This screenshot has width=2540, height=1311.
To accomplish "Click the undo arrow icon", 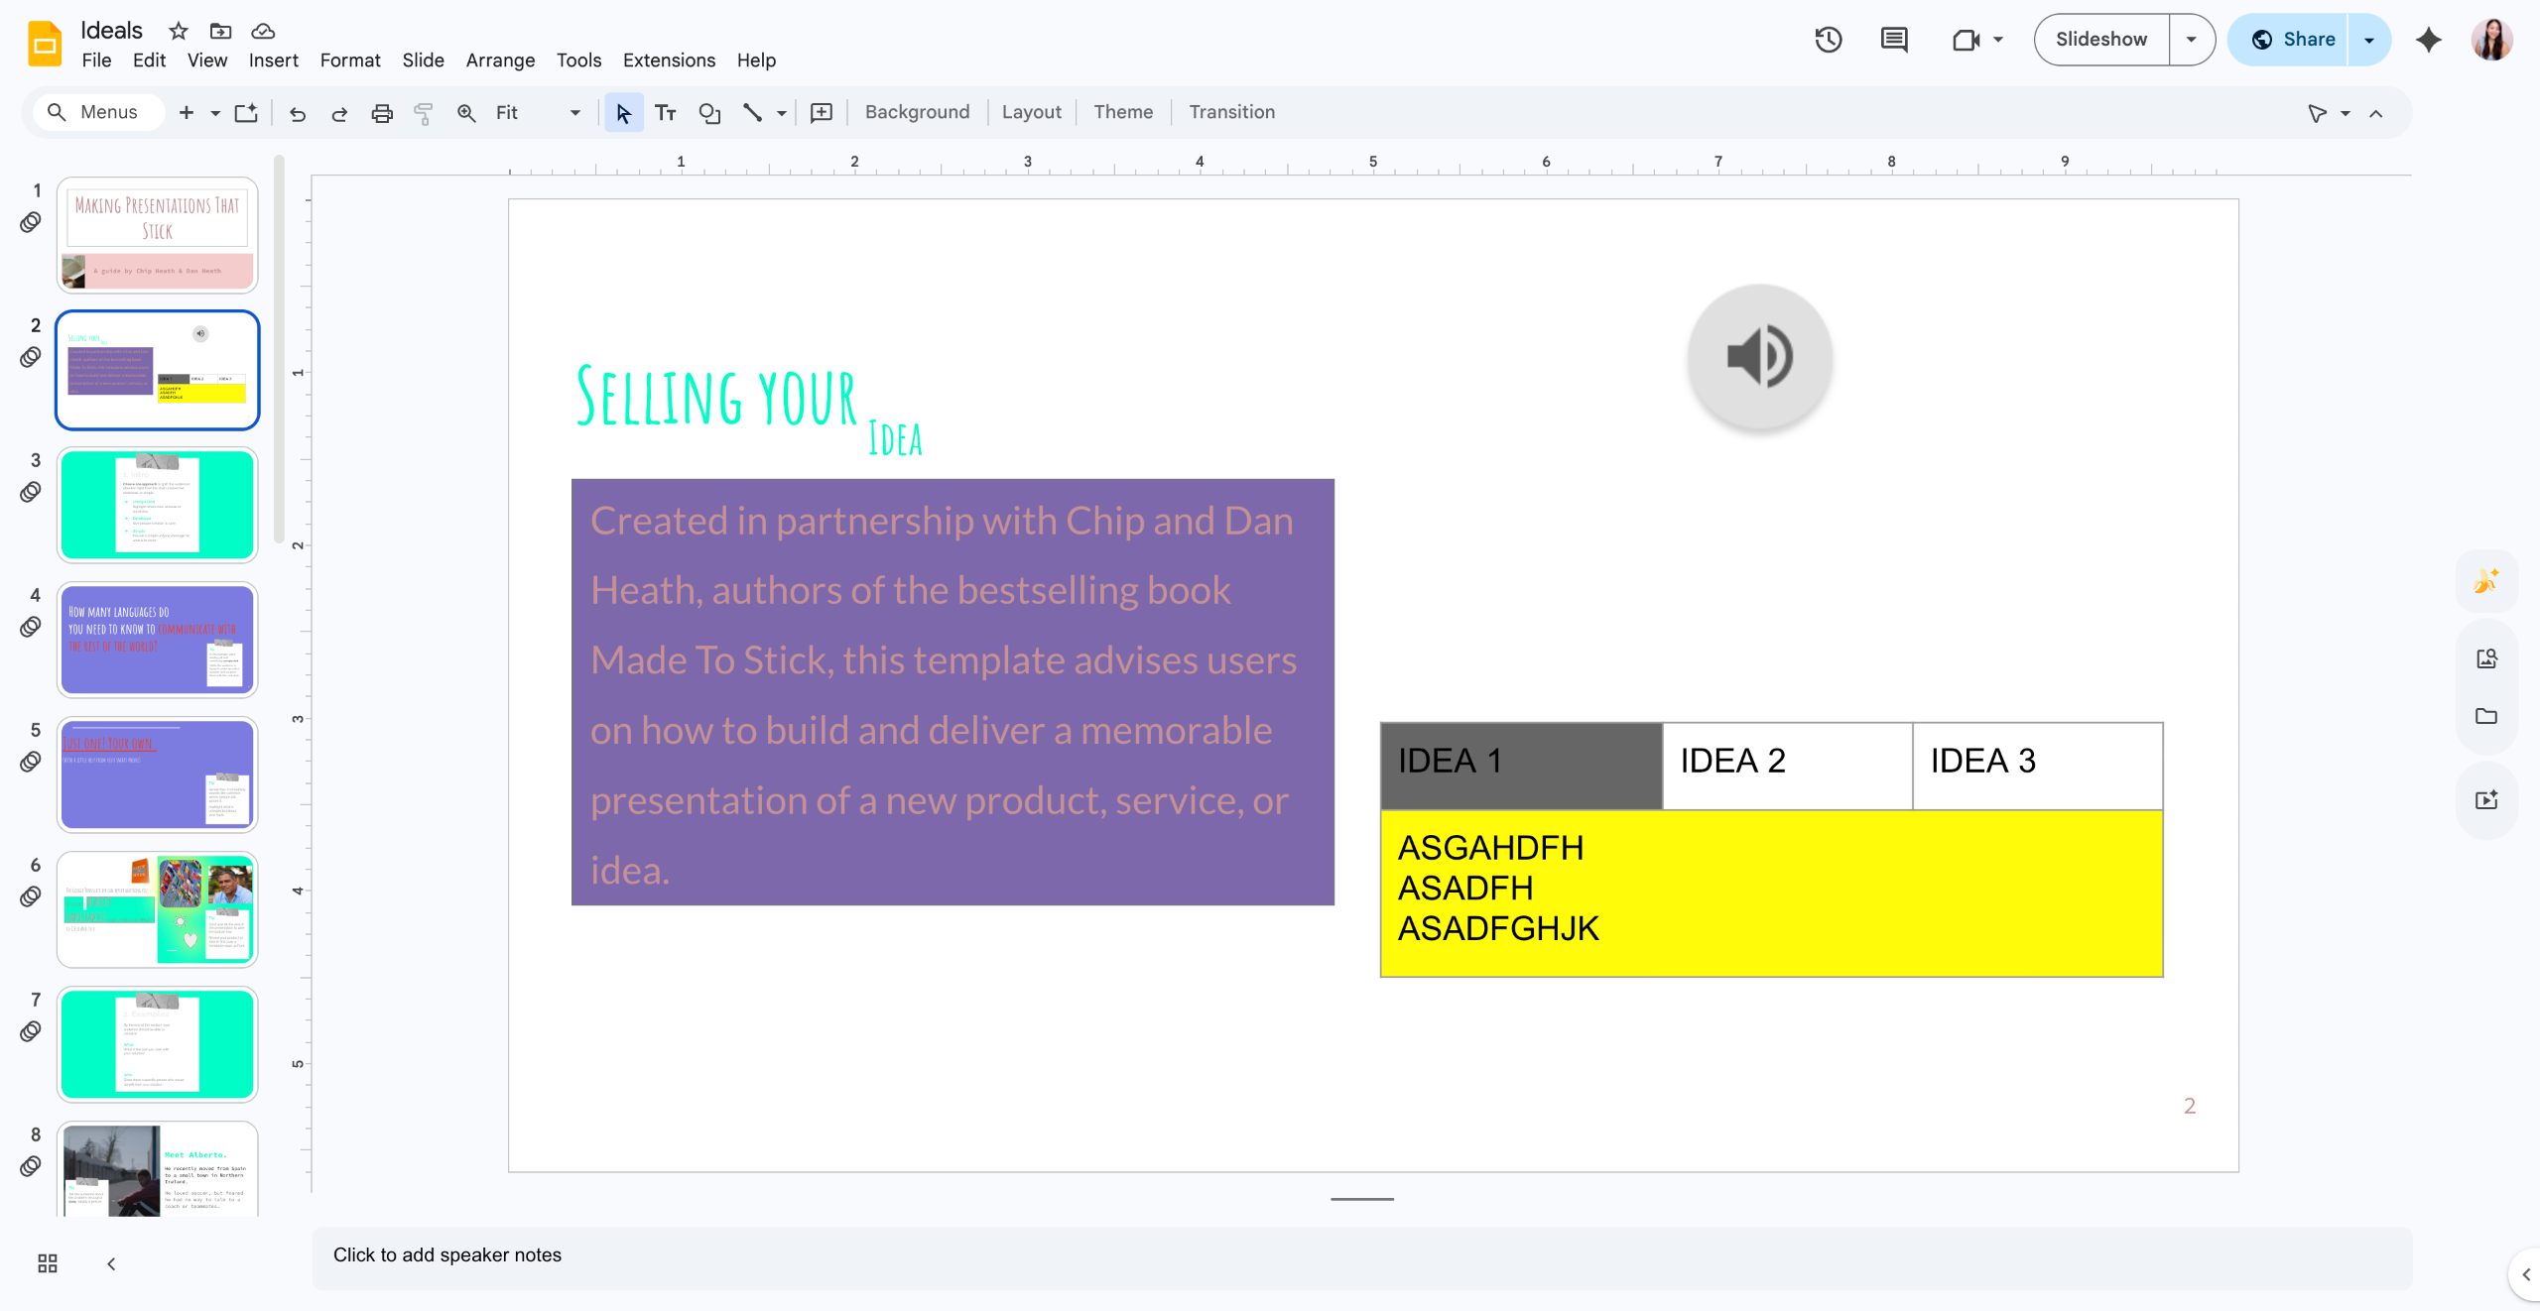I will pyautogui.click(x=298, y=113).
